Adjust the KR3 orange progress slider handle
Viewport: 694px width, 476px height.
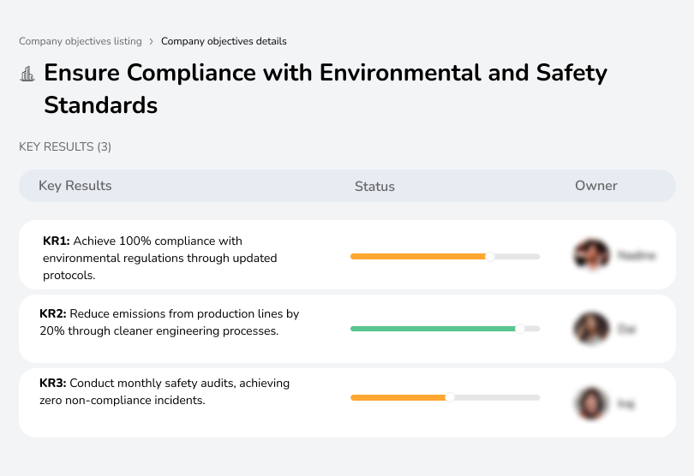pos(450,397)
